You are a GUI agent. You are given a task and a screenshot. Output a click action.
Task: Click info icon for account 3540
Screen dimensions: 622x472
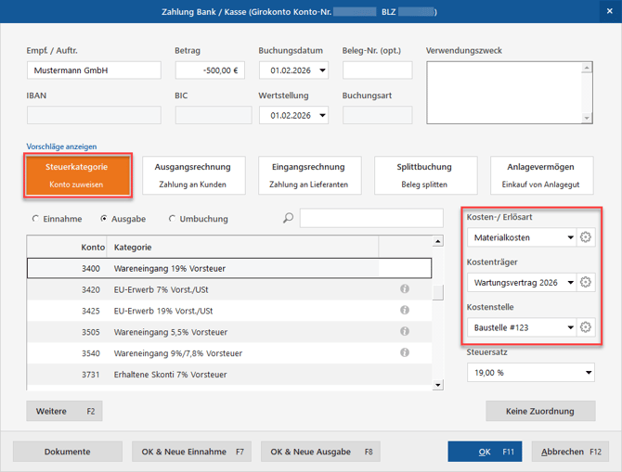405,352
